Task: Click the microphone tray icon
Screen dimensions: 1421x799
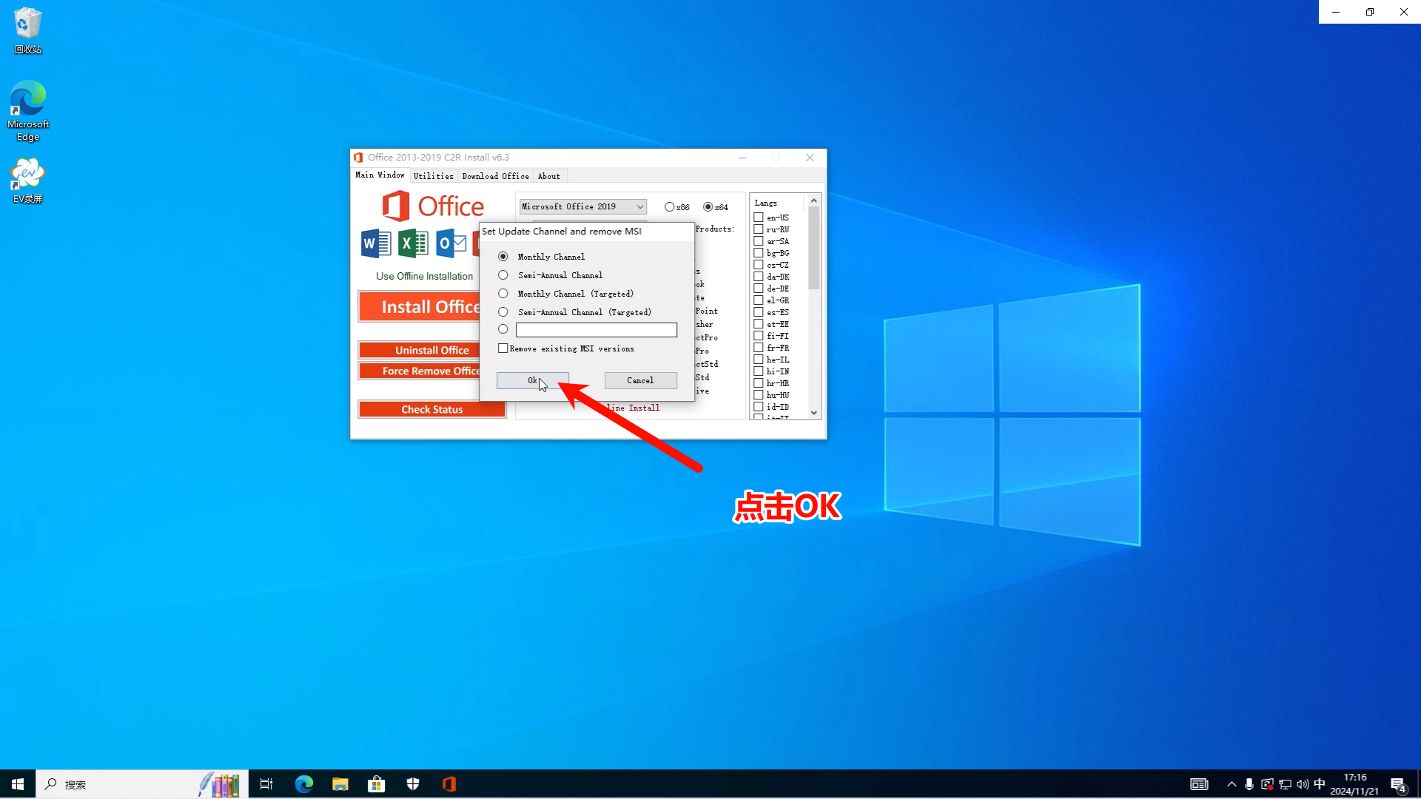Action: (x=1249, y=784)
